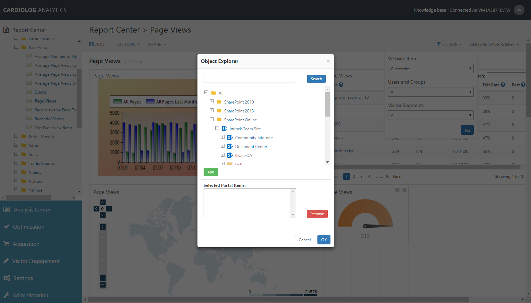Click the map pan right arrow
This screenshot has height=303, width=531.
click(x=109, y=209)
